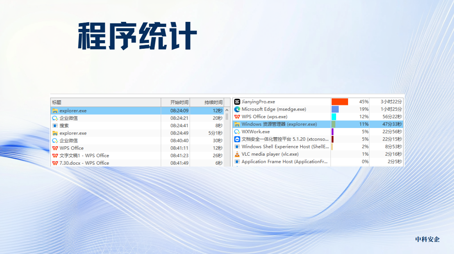The image size is (454, 254).
Task: Click the 文档安全一体化管控平台 icon
Action: click(x=237, y=139)
